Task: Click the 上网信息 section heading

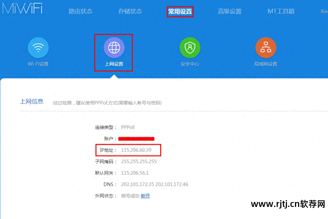Action: (31, 101)
